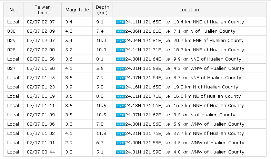Click the No. column header
The height and width of the screenshot is (159, 271).
[13, 10]
